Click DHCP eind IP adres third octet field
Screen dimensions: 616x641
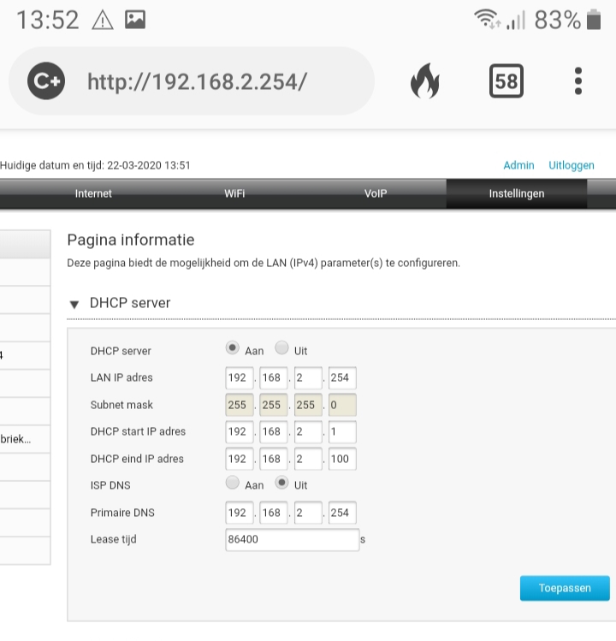(308, 459)
